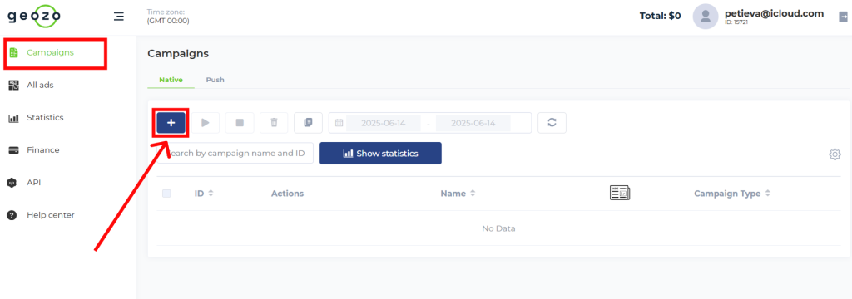Switch to the Native tab
The image size is (852, 299).
point(171,80)
